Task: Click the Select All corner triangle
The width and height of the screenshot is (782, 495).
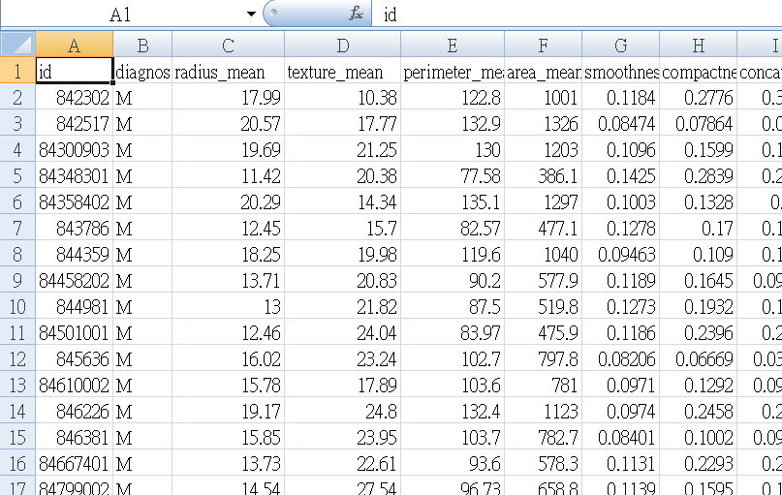Action: pyautogui.click(x=18, y=45)
